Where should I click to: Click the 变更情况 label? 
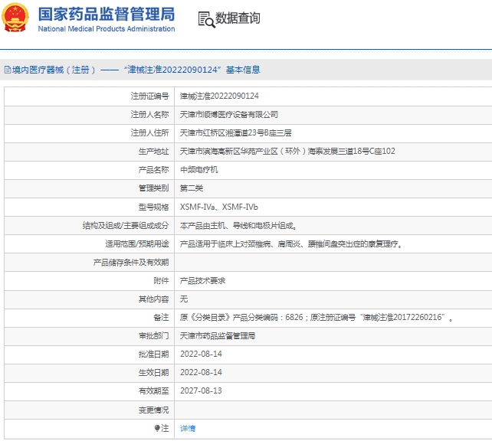pos(153,410)
